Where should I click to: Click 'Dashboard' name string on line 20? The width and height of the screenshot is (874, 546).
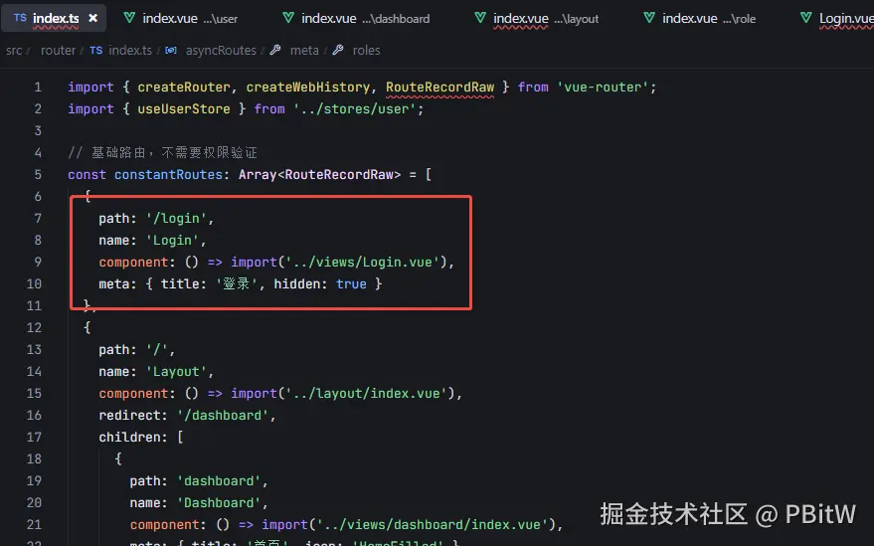(x=219, y=503)
